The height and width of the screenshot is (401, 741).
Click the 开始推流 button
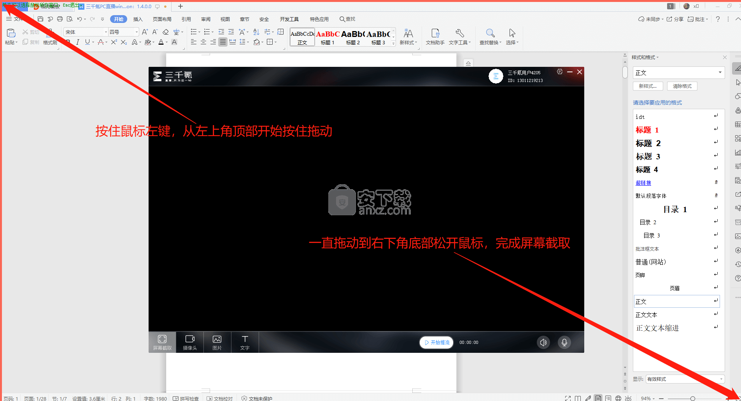(x=436, y=342)
